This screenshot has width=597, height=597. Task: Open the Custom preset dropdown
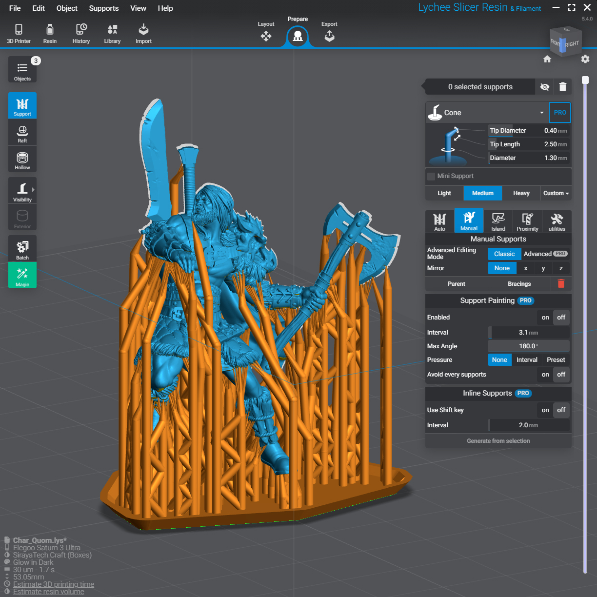pos(556,193)
